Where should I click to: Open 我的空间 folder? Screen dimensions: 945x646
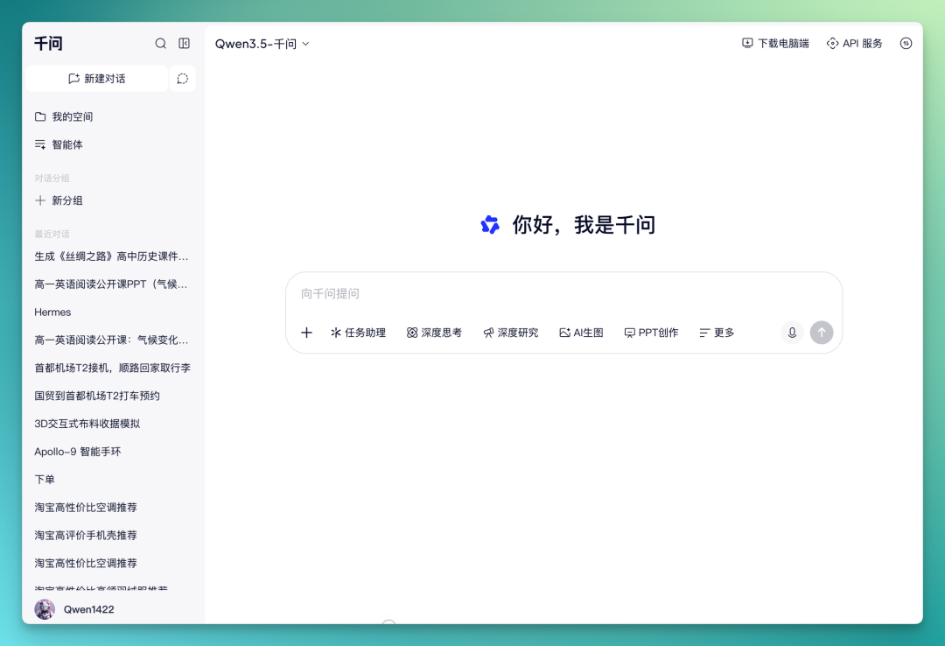(64, 116)
